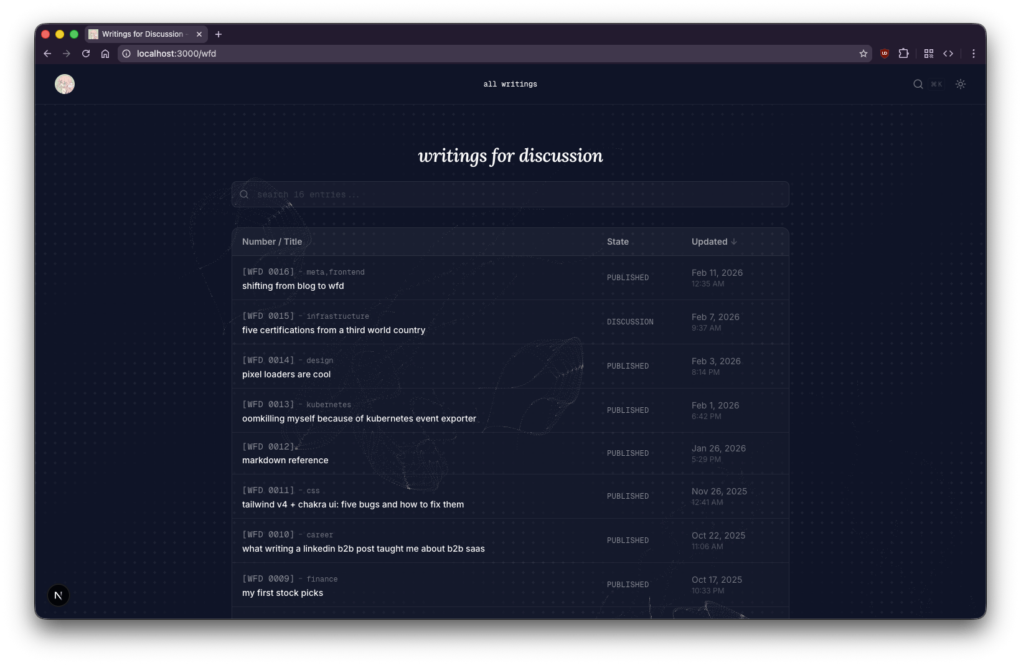
Task: Select the Writings for Discussion tab
Action: (x=146, y=34)
